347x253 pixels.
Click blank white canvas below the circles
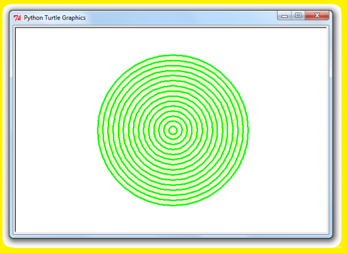pos(173,219)
